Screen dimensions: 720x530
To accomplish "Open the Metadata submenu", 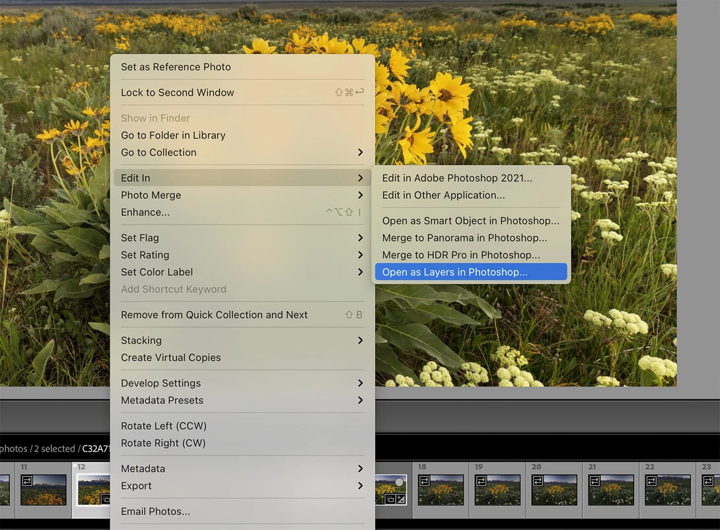I will 242,469.
